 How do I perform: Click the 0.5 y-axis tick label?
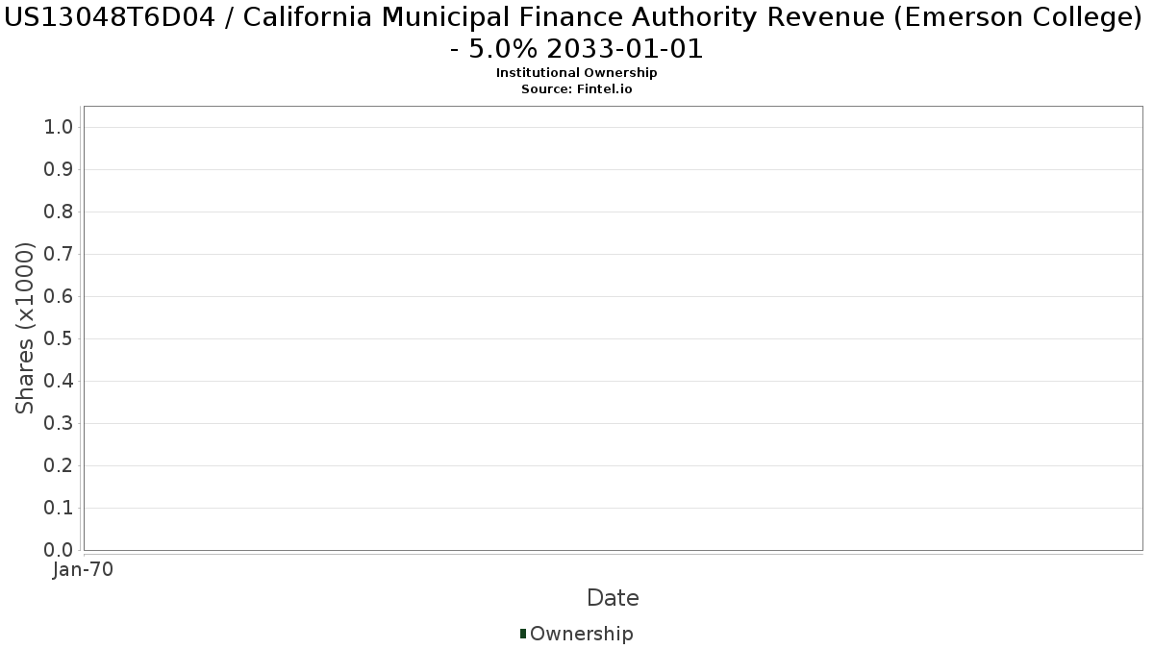(x=59, y=339)
